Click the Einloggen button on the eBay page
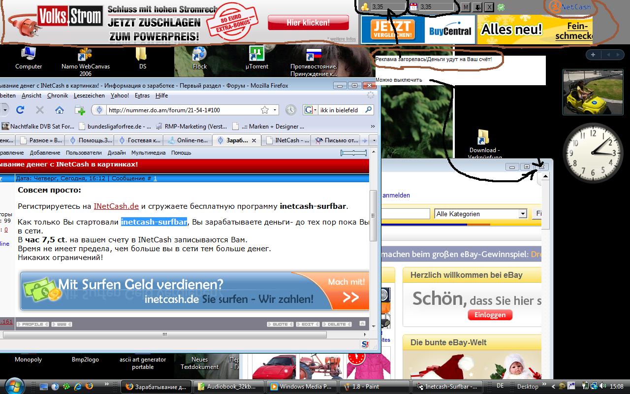Screen dimensions: 630x394 (x=490, y=315)
